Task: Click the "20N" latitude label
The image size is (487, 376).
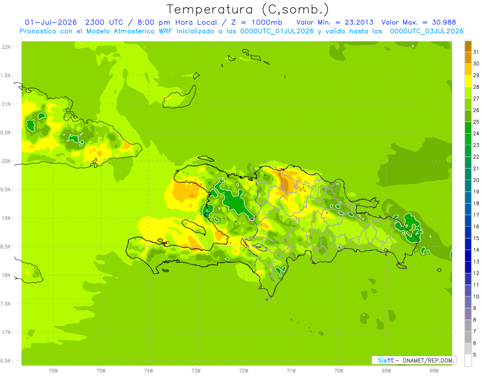Action: [6, 161]
